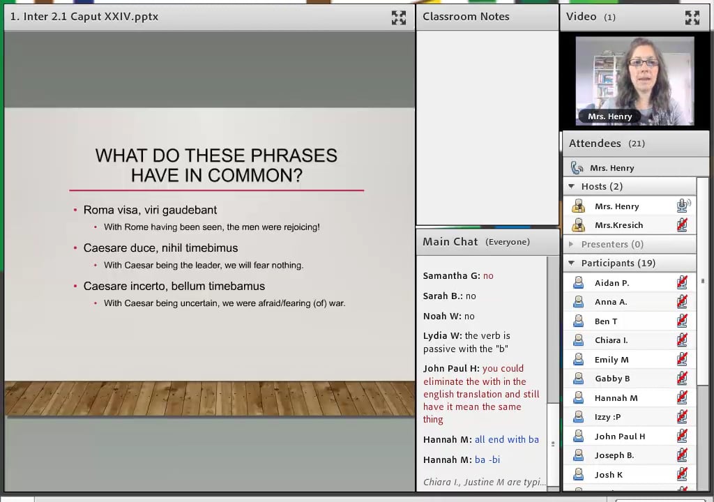Maximize the Video pod
The image size is (714, 502).
[x=692, y=17]
